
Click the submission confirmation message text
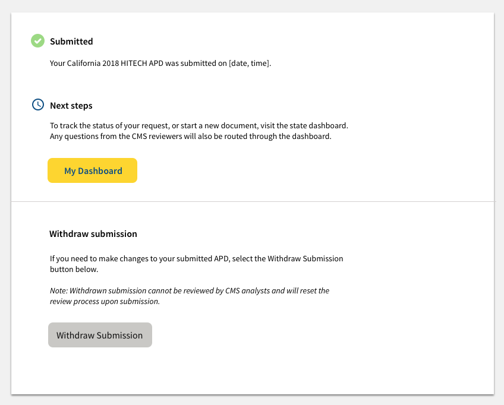pos(160,63)
